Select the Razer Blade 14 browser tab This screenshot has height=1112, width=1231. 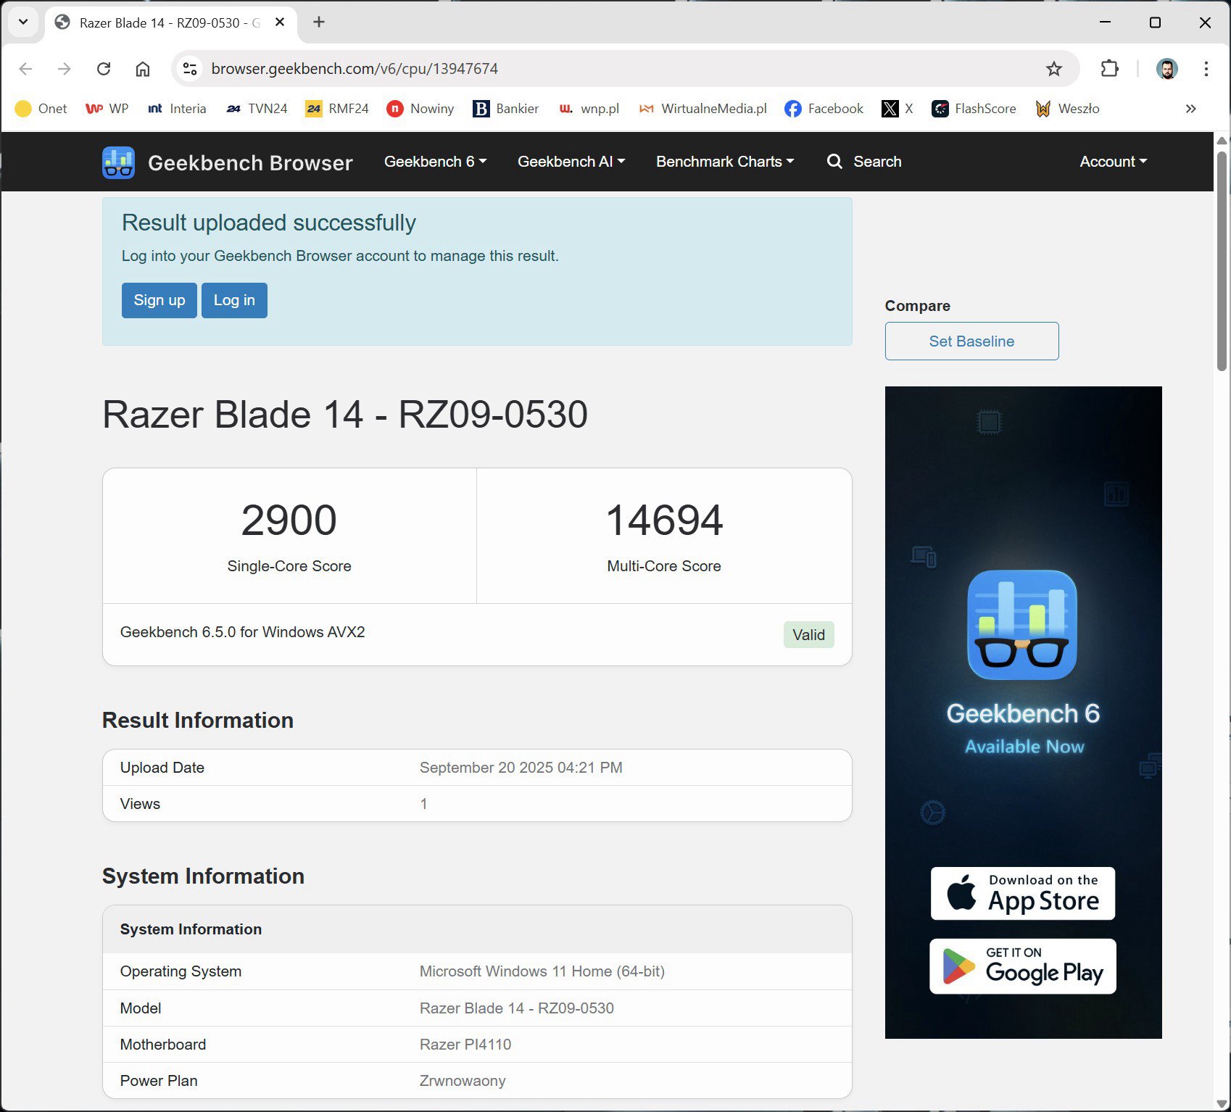pyautogui.click(x=169, y=22)
